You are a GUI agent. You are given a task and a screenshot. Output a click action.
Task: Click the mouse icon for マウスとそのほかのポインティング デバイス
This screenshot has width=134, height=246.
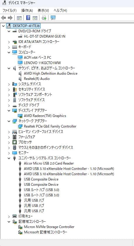15,148
